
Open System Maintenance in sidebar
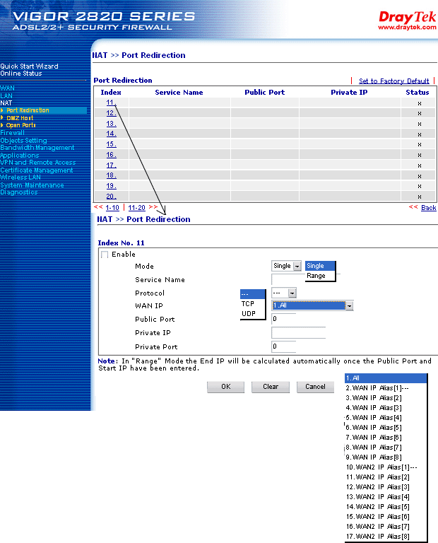32,185
